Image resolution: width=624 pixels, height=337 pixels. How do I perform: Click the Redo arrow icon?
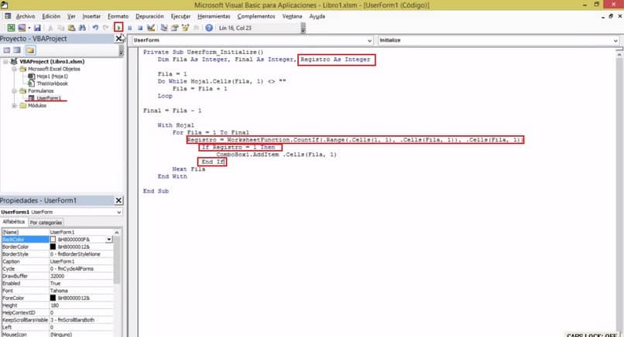pos(106,28)
